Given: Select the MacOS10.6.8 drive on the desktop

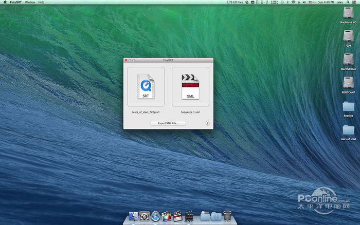Looking at the screenshot, I should click(348, 60).
